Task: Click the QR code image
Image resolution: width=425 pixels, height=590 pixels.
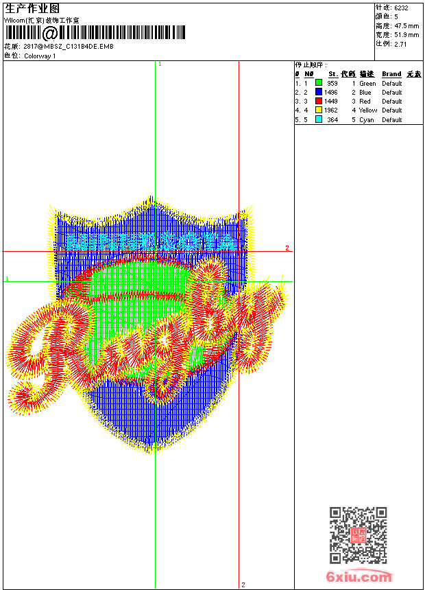Action: coord(358,535)
